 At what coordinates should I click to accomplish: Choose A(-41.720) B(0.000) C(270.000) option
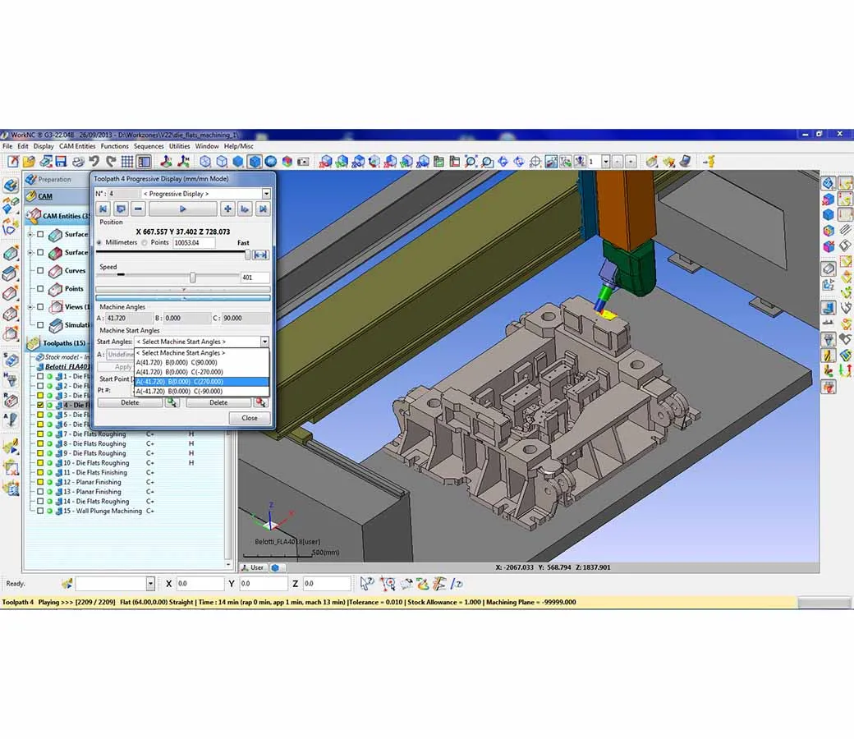click(201, 382)
